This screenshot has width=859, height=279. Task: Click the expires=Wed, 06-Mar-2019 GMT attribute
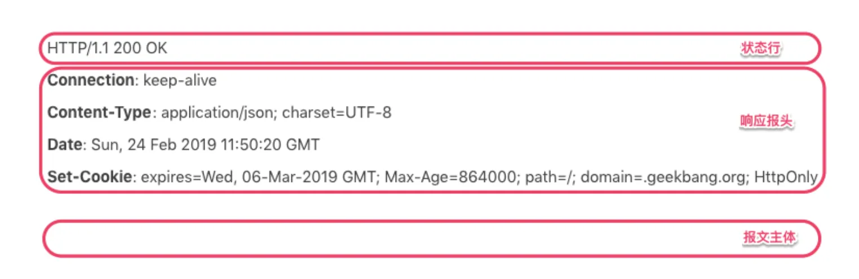point(260,178)
